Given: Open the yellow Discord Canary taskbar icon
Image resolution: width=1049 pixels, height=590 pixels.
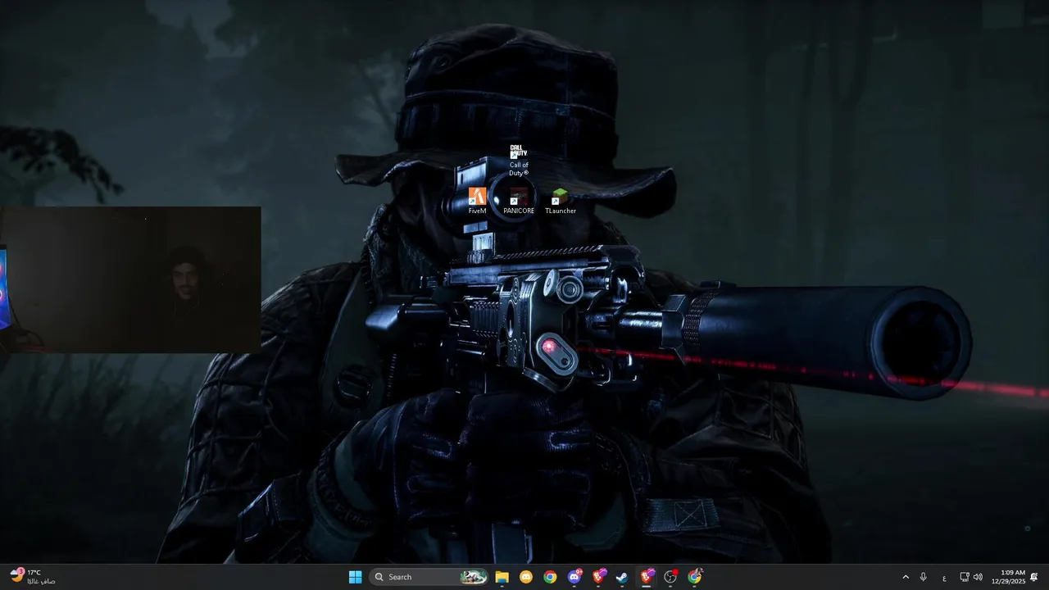Looking at the screenshot, I should [x=526, y=577].
